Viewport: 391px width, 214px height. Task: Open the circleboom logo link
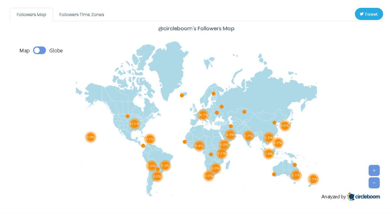point(364,196)
